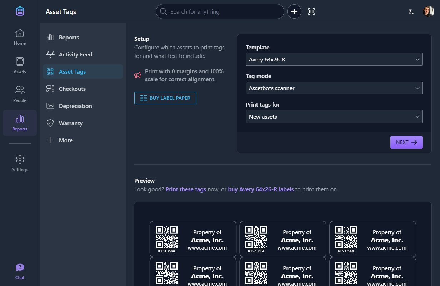Click the KT513SK4 tag preview
The image size is (440, 286).
(x=193, y=239)
